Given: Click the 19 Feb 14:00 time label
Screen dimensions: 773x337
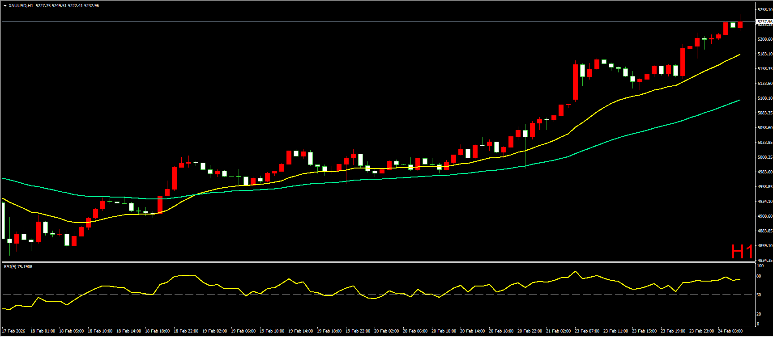Looking at the screenshot, I should pos(300,331).
